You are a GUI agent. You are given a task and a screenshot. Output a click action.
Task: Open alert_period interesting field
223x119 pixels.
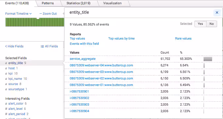(17, 114)
